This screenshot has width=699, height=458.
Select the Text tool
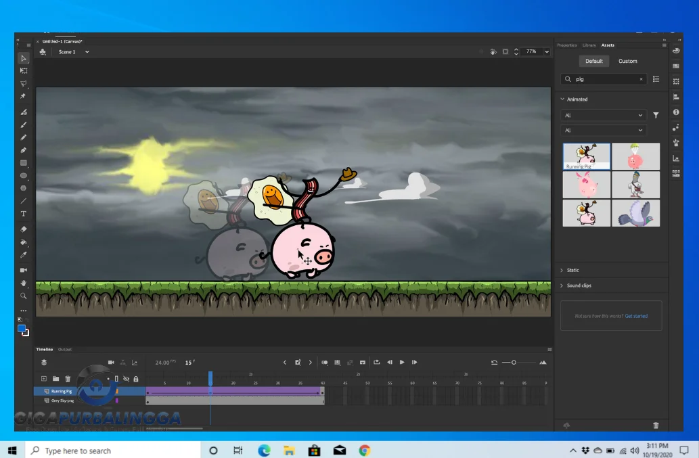coord(24,214)
